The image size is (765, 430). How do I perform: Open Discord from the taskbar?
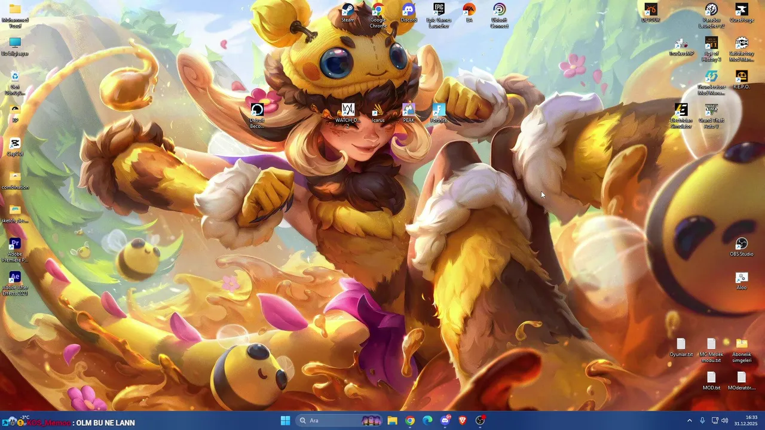(x=445, y=420)
